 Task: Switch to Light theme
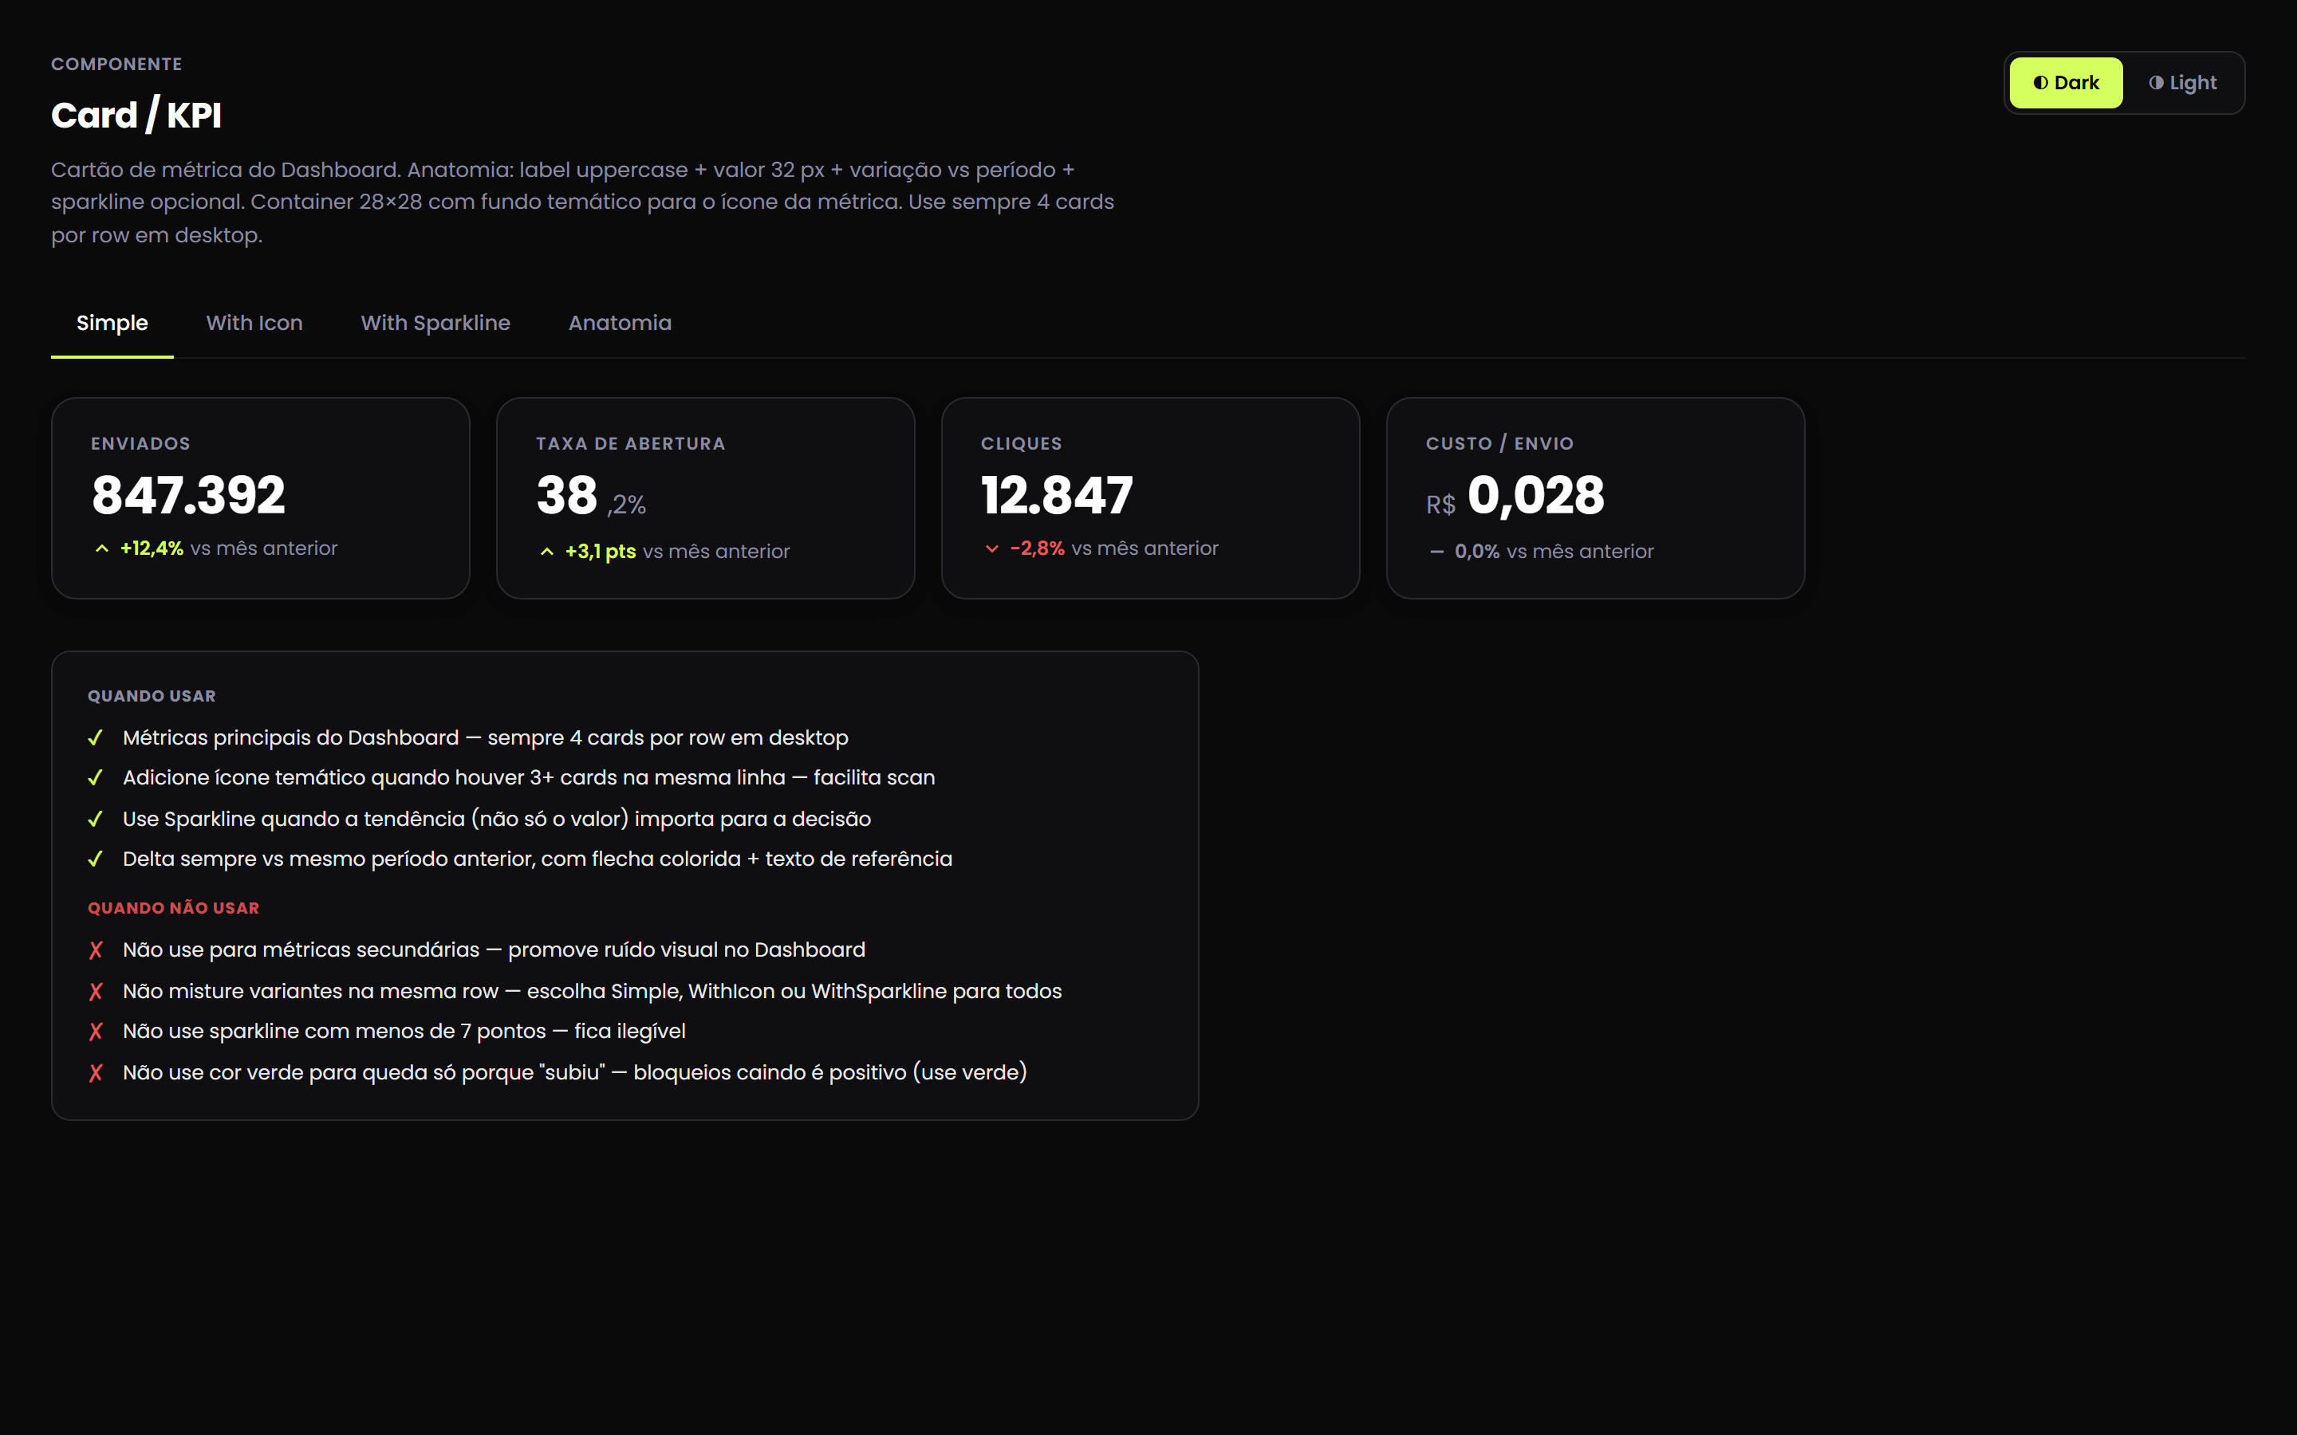click(2182, 83)
